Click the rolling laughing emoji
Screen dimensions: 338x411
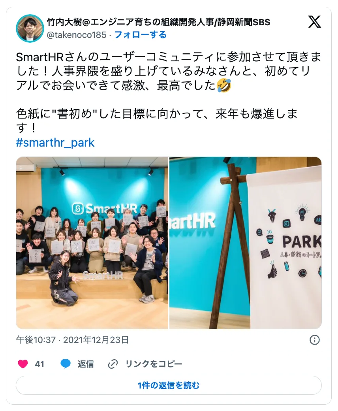tap(224, 85)
